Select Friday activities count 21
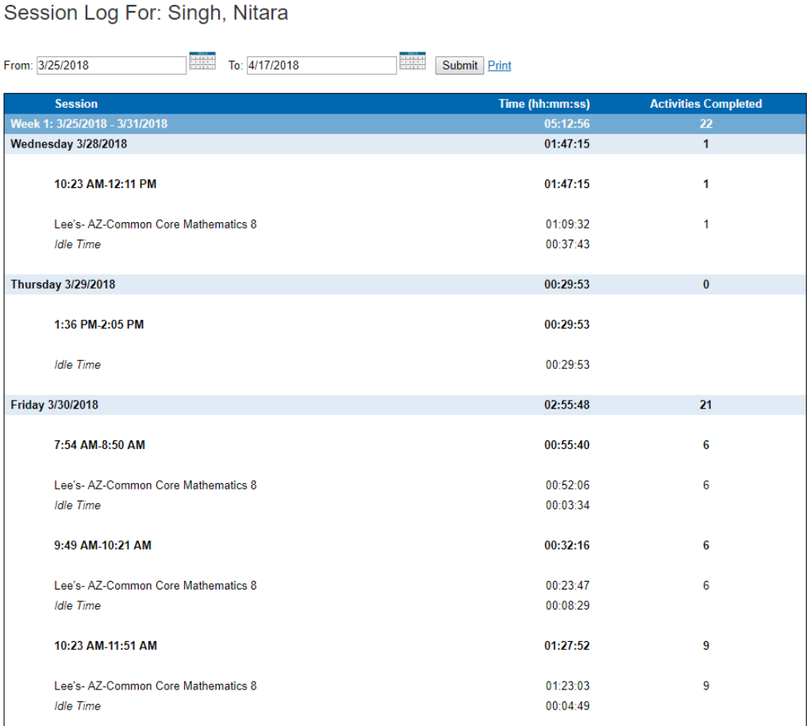The image size is (807, 726). click(x=705, y=405)
